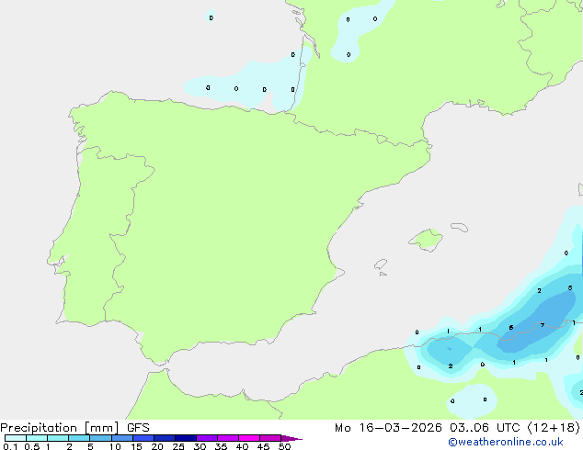Screen dimensions: 583x450
Task: Select the 10–15 mm legend swatch
Action: pos(122,438)
